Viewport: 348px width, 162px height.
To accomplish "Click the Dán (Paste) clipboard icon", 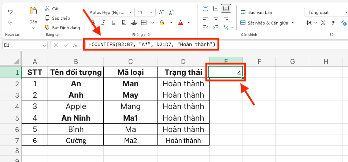I will [33, 11].
